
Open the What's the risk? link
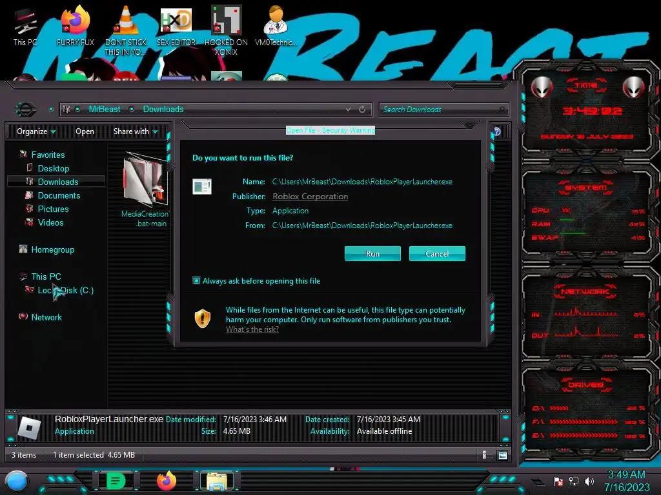[x=252, y=329]
